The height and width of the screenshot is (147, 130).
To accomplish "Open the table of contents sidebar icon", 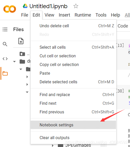I will (5, 30).
